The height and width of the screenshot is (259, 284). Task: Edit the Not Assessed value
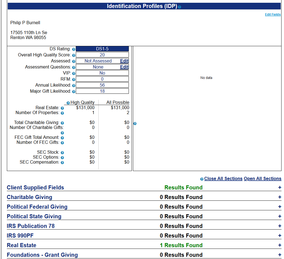124,61
